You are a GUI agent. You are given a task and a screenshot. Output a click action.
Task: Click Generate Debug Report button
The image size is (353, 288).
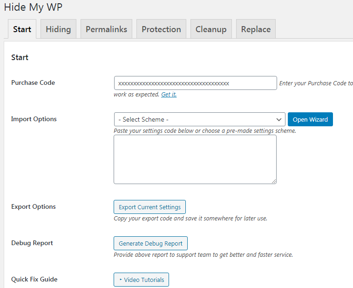(x=150, y=243)
